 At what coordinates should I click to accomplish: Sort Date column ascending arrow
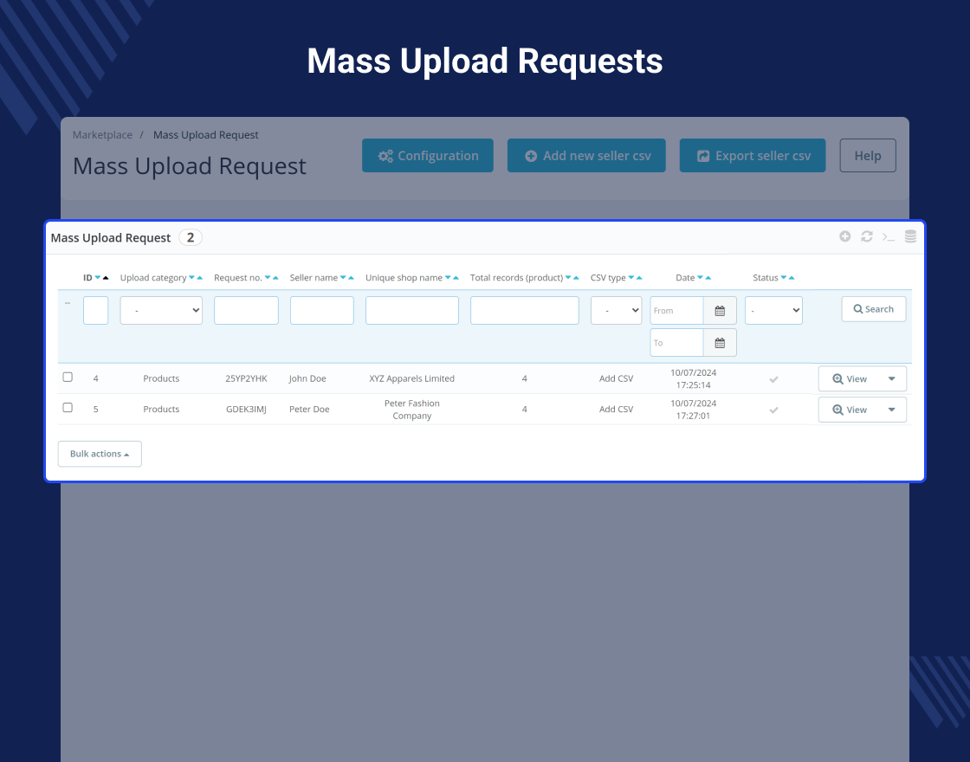point(708,278)
